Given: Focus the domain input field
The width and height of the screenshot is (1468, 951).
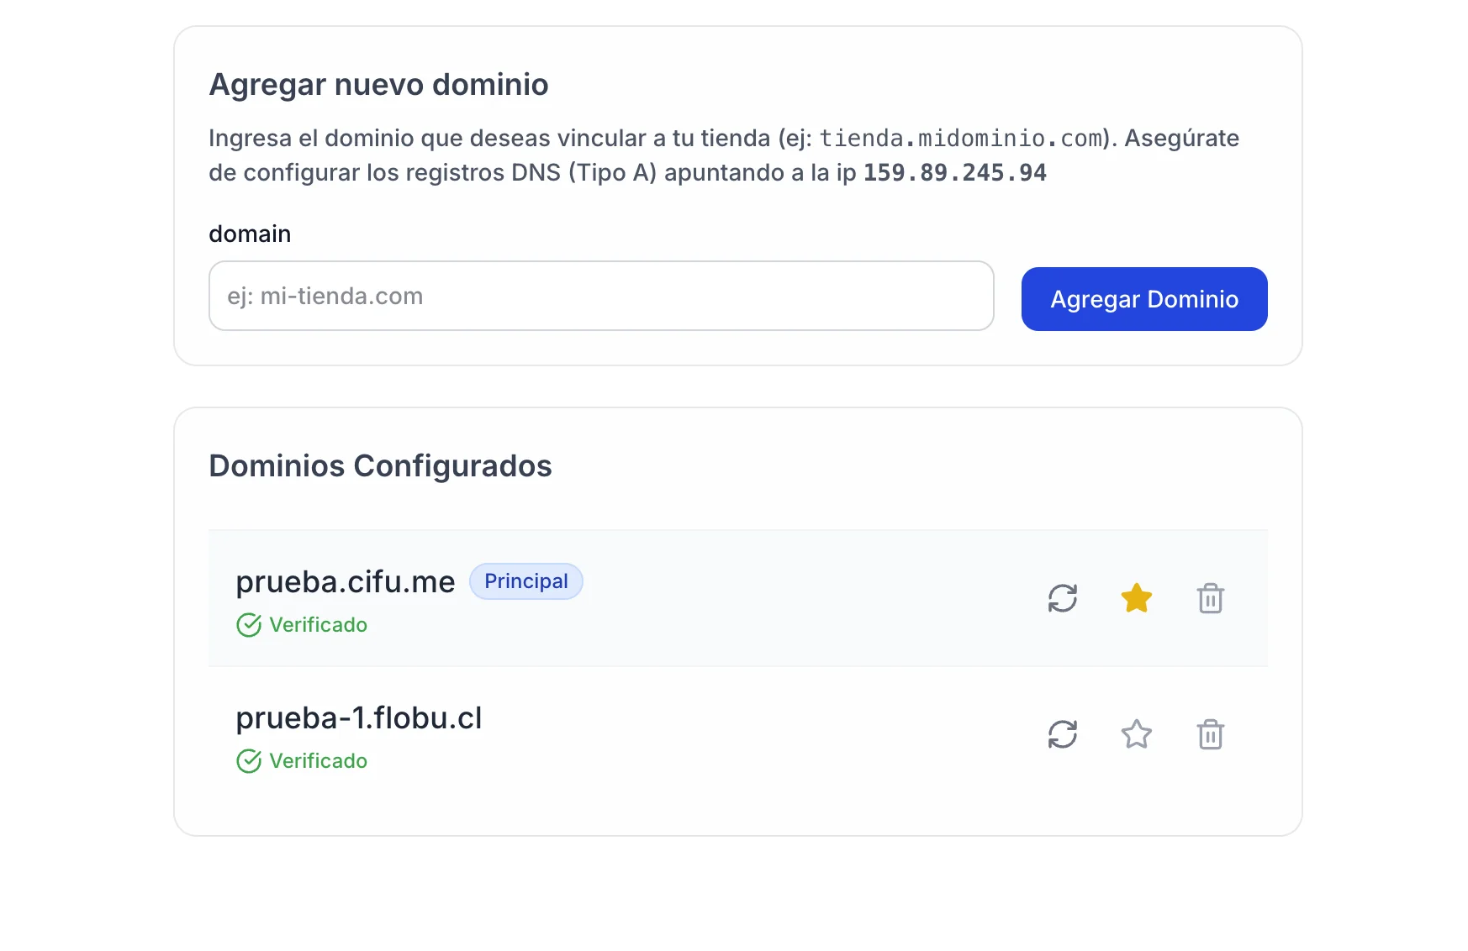Looking at the screenshot, I should (x=601, y=296).
